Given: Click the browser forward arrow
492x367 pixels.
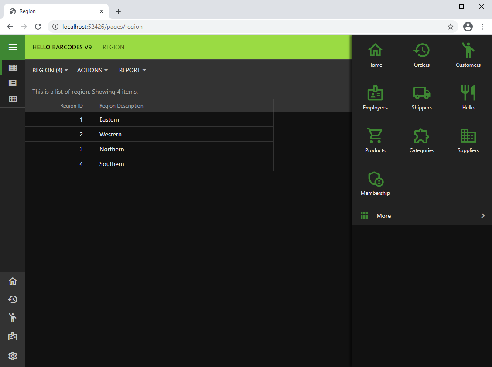Looking at the screenshot, I should click(x=24, y=27).
